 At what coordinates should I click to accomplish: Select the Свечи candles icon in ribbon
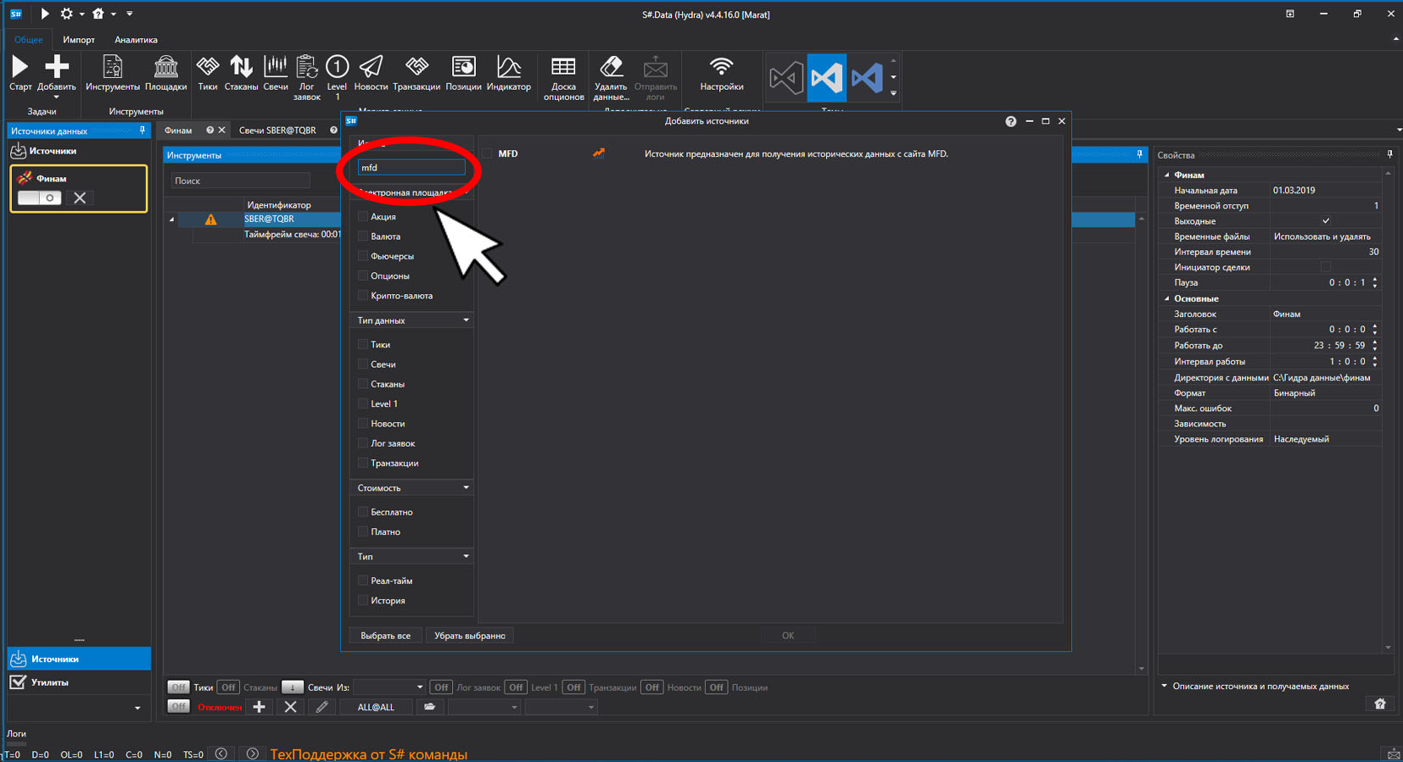[x=276, y=67]
